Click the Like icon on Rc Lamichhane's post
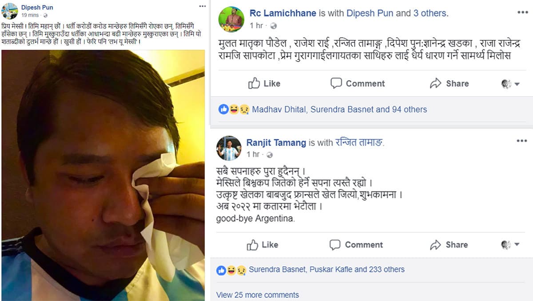The height and width of the screenshot is (301, 533). coord(255,83)
